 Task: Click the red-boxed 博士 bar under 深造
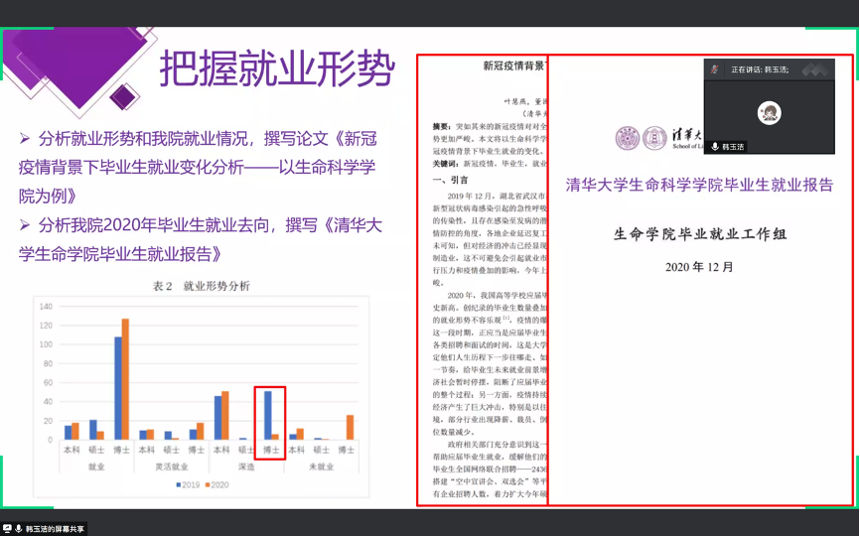(266, 415)
